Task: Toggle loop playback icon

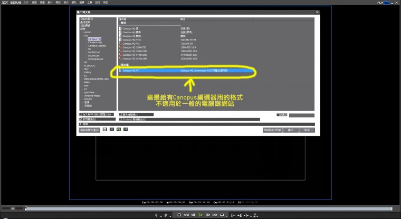Action: pos(222,215)
